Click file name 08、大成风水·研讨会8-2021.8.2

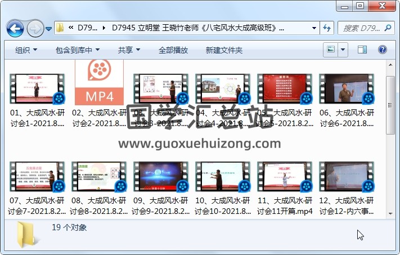tap(99, 205)
